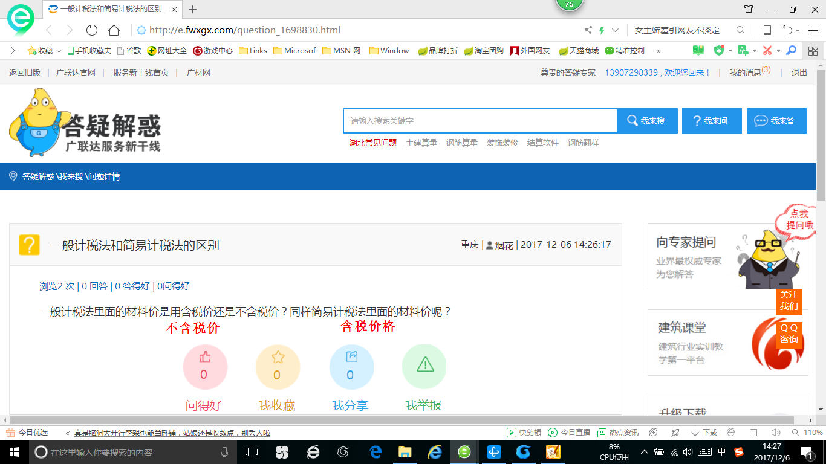826x464 pixels.
Task: Click the scissors screenshot extension icon
Action: pos(767,51)
